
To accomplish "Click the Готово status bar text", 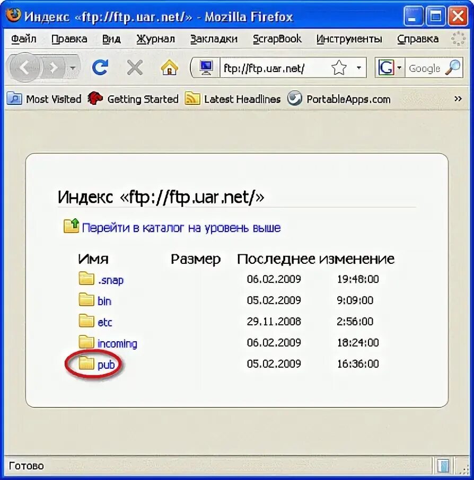I will click(27, 466).
